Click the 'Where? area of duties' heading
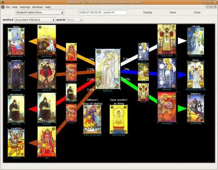This screenshot has width=218, height=170. (92, 102)
